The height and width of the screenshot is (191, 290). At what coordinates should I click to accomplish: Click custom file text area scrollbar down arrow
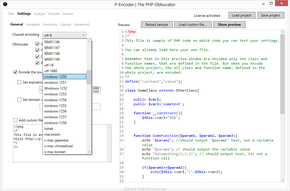(x=109, y=160)
